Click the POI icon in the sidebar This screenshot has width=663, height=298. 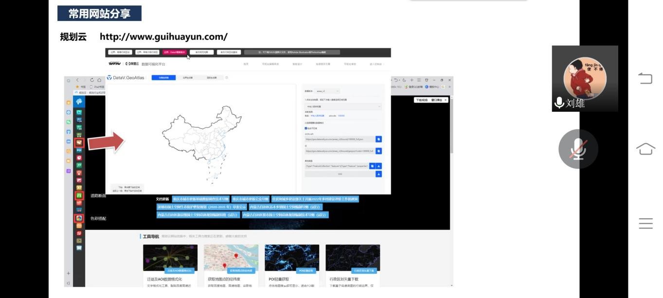pos(79,151)
